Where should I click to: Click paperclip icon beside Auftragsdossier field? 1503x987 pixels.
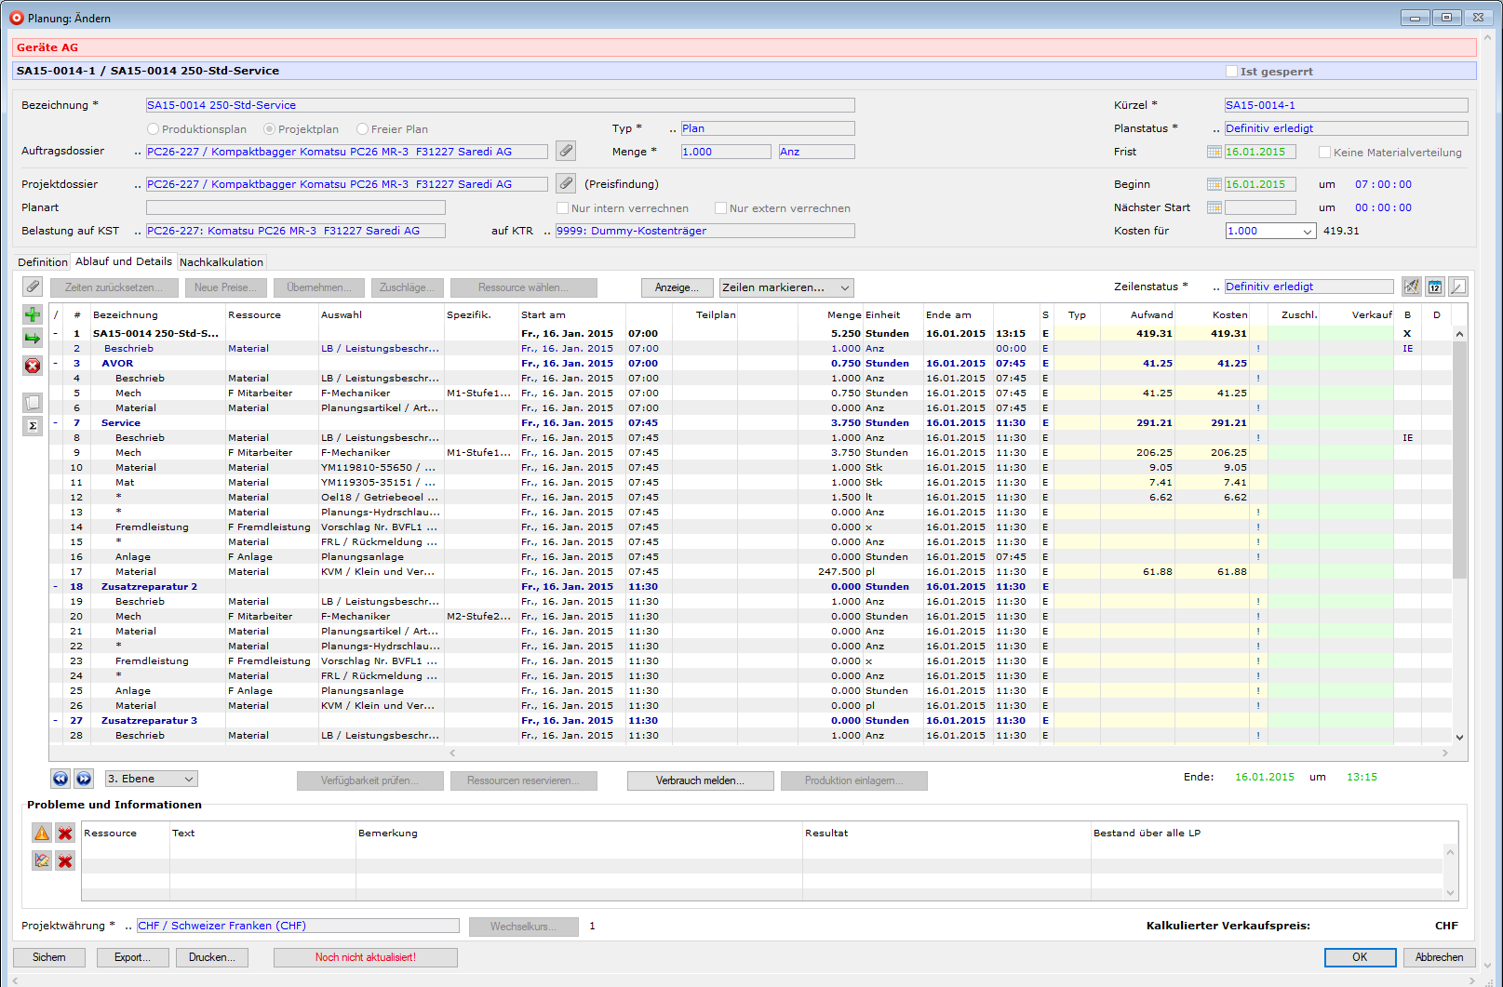566,151
